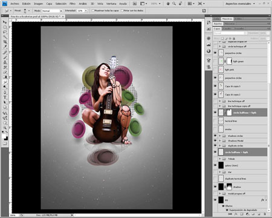Open the Edición menu
Image resolution: width=272 pixels, height=218 pixels.
(27, 4)
